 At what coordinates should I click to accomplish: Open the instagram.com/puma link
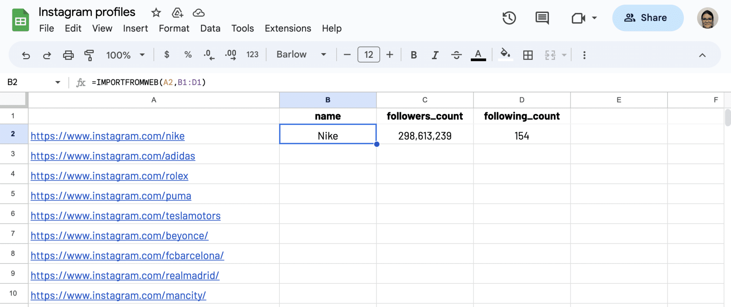coord(111,196)
